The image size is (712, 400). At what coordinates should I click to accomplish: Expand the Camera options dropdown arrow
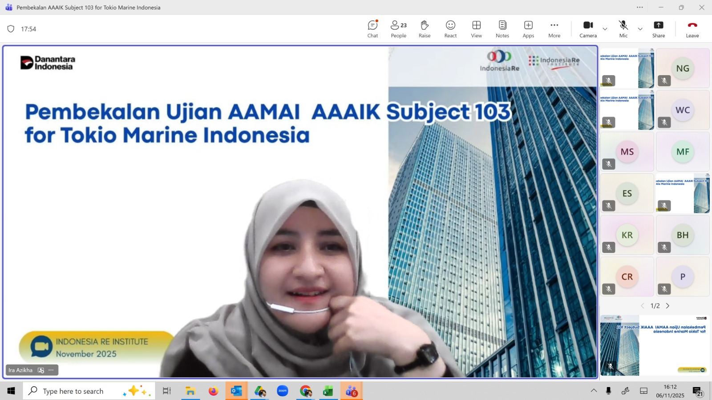pyautogui.click(x=605, y=29)
